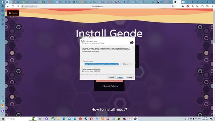Open the browser downloads icon
Viewport: 215px width, 121px height.
[x=212, y=6]
